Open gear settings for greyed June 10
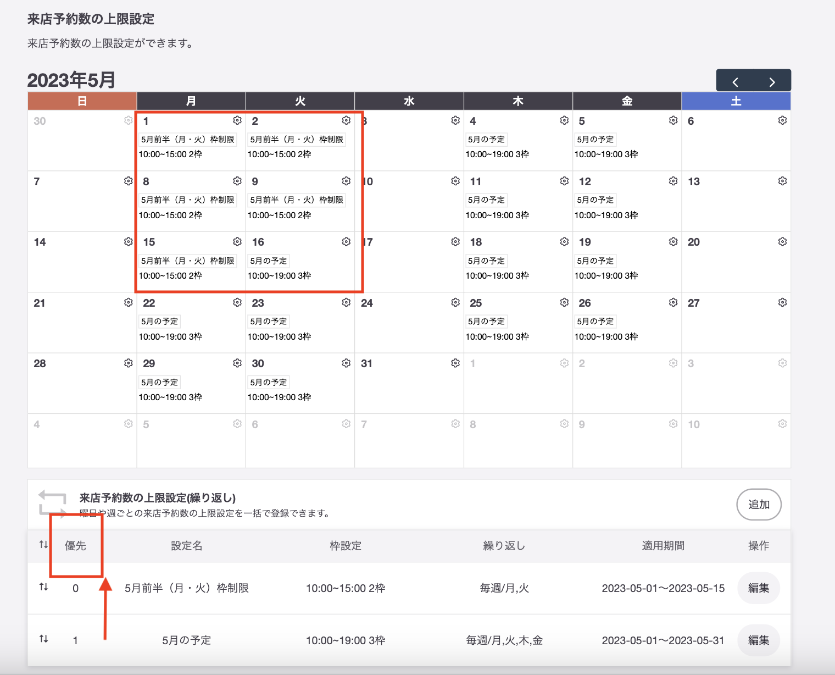Image resolution: width=835 pixels, height=675 pixels. pos(782,424)
